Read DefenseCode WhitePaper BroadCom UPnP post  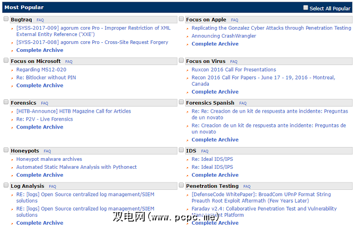tap(261, 198)
